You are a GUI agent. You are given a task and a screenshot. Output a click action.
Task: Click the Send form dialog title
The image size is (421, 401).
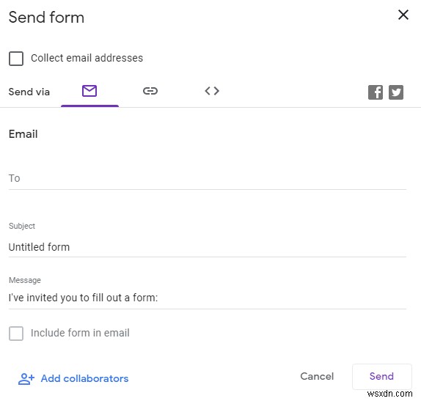click(x=46, y=18)
